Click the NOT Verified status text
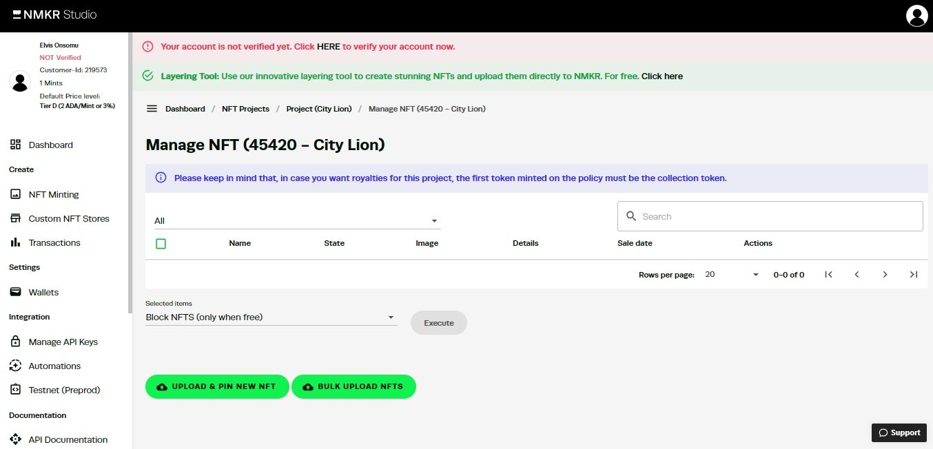This screenshot has width=933, height=449. [x=61, y=58]
